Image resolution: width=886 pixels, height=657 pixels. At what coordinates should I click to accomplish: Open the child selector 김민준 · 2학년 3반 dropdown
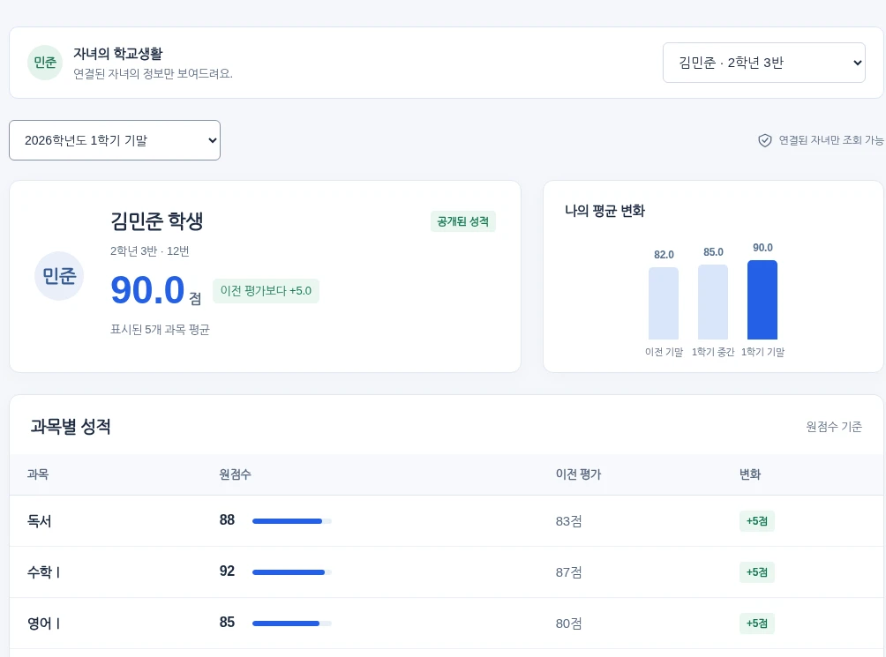pos(763,63)
